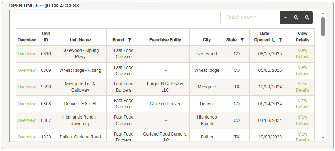Open Overview for Wheat Ridge - Kipling

pos(27,70)
